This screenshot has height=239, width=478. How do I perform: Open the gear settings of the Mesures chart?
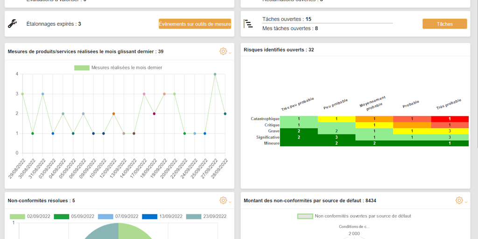pyautogui.click(x=223, y=51)
